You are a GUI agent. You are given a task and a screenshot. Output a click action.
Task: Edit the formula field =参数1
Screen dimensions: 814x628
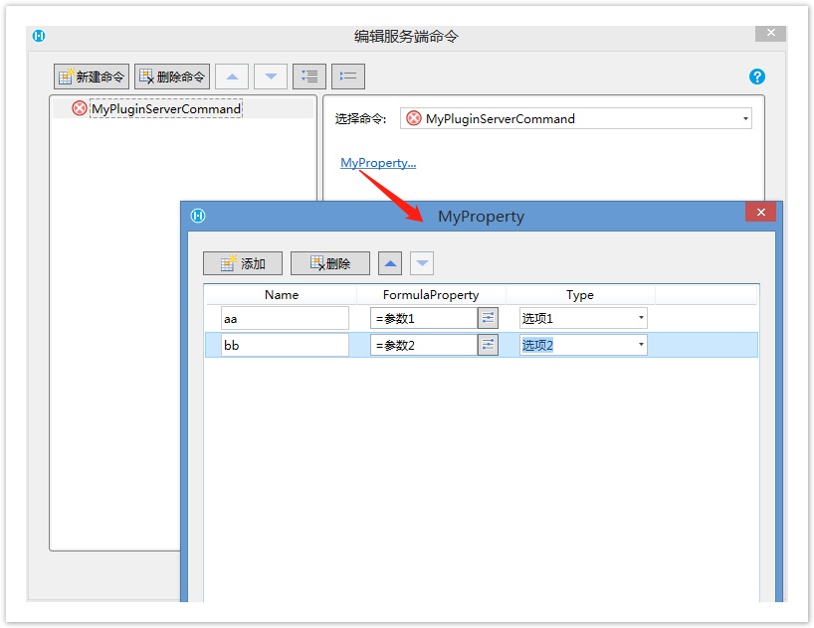(x=424, y=318)
